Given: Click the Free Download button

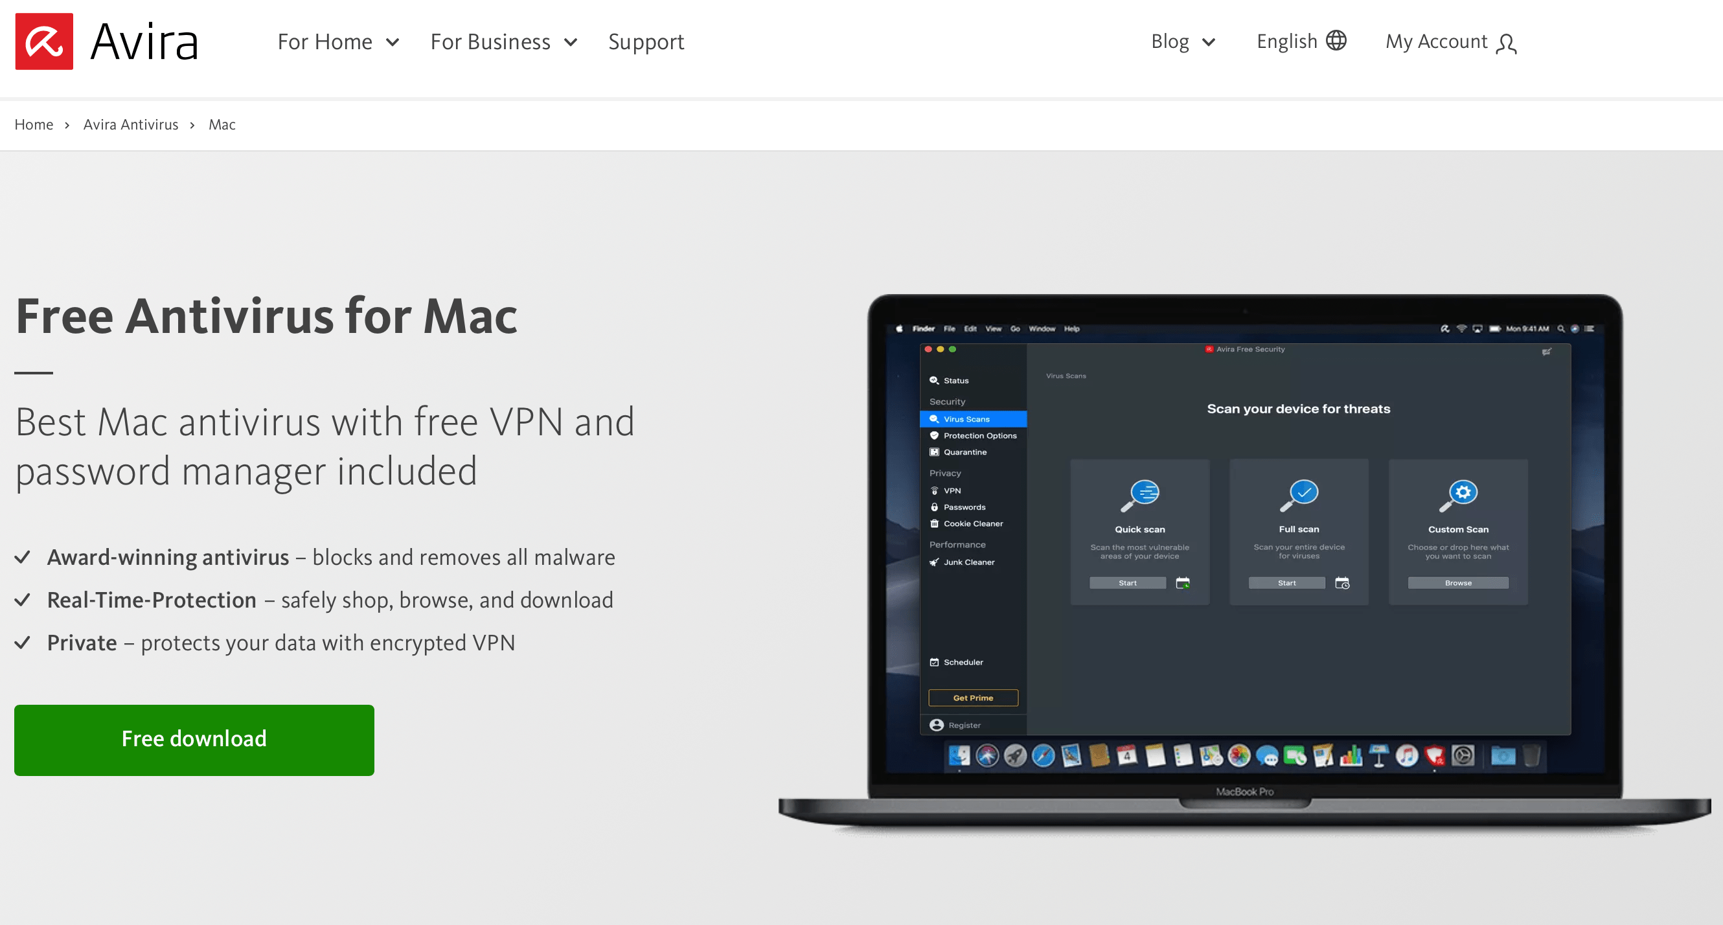Looking at the screenshot, I should point(194,738).
